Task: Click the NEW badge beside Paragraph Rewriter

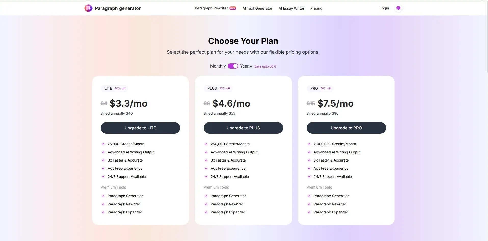Action: (232, 8)
